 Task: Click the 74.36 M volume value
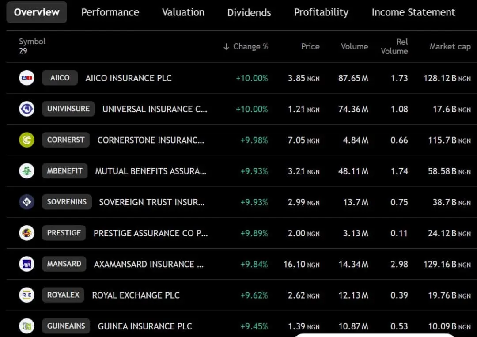pyautogui.click(x=353, y=109)
